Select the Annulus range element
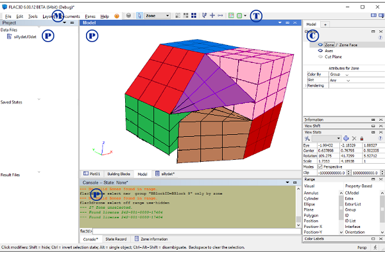The image size is (385, 253). tap(311, 193)
